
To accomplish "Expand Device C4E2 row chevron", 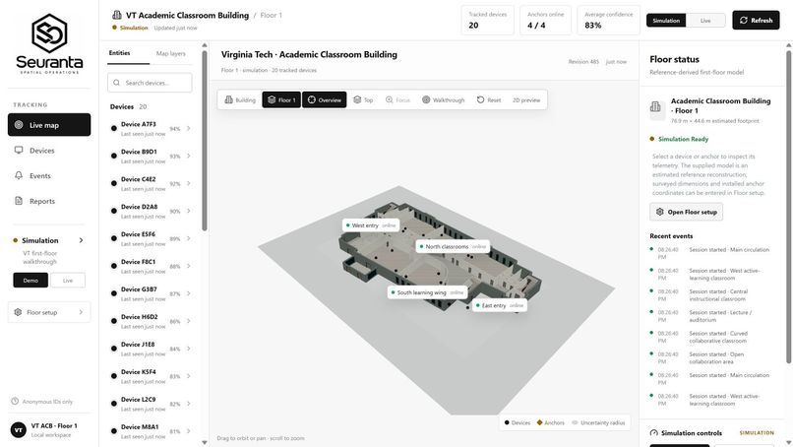I will tap(188, 183).
